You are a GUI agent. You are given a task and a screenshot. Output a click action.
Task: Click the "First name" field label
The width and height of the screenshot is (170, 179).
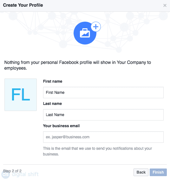tap(53, 81)
